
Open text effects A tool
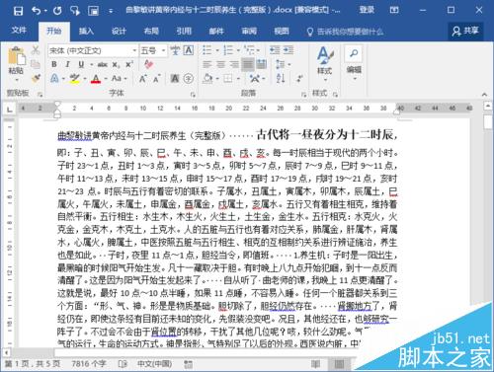[54, 79]
